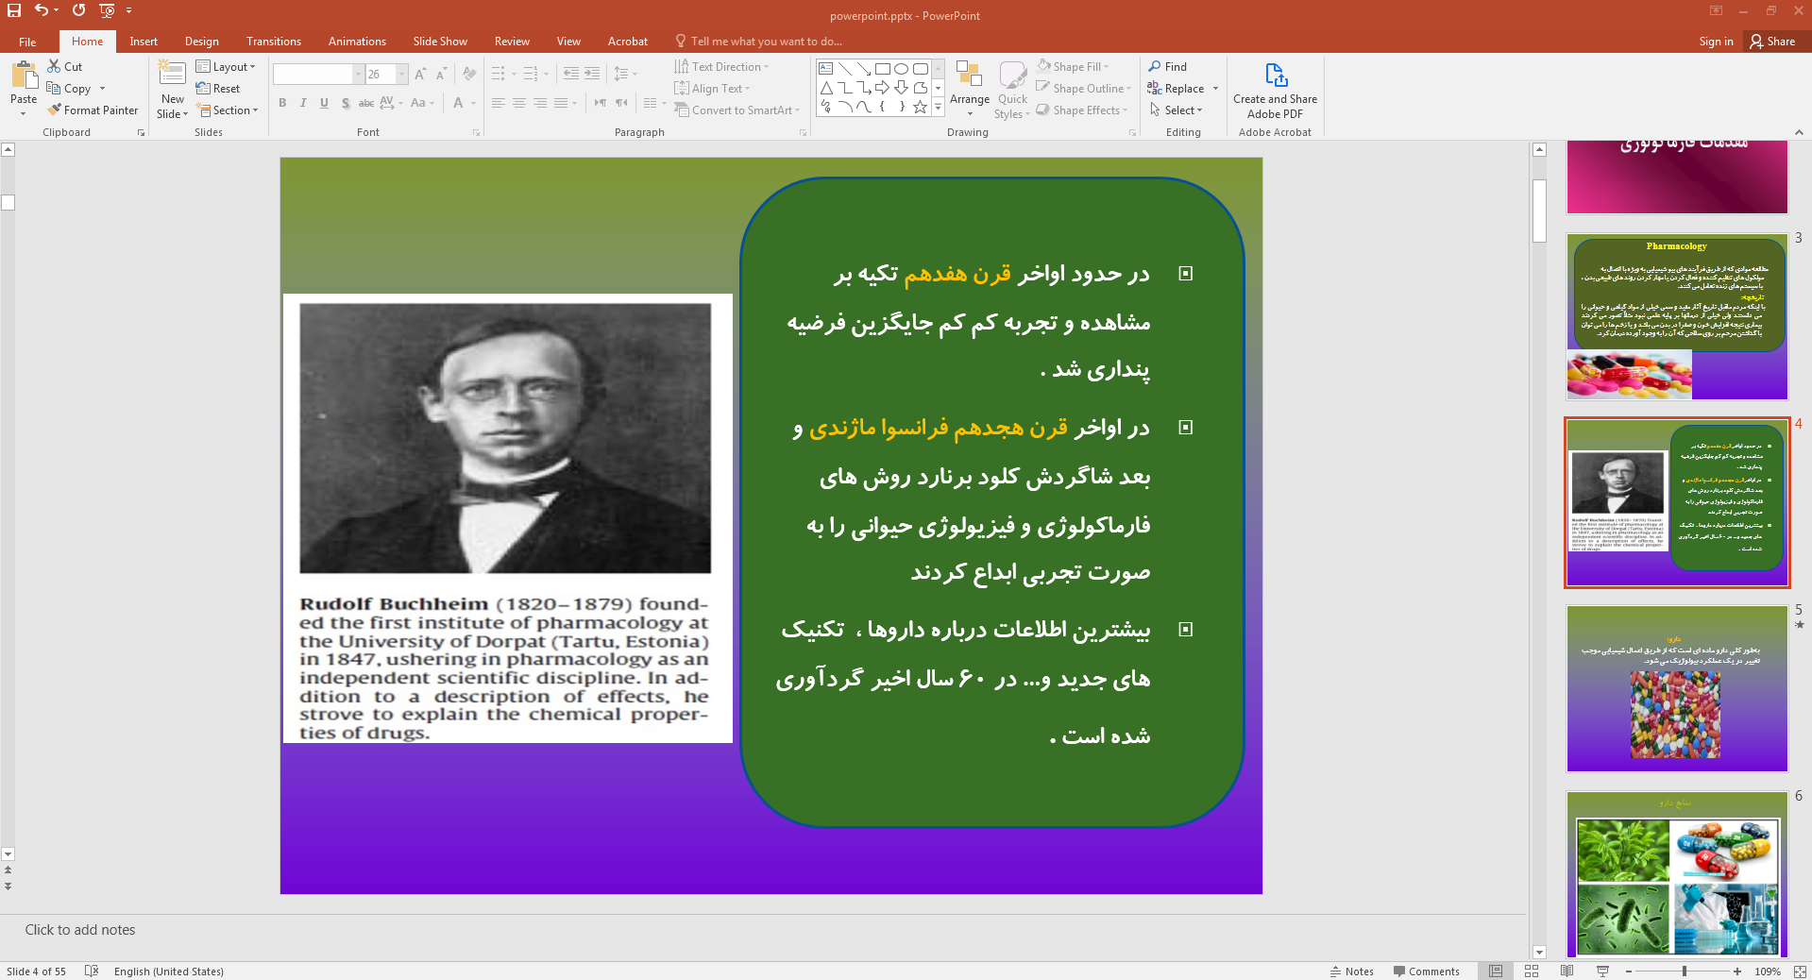The width and height of the screenshot is (1812, 980).
Task: Expand the Layout dropdown
Action: [227, 67]
